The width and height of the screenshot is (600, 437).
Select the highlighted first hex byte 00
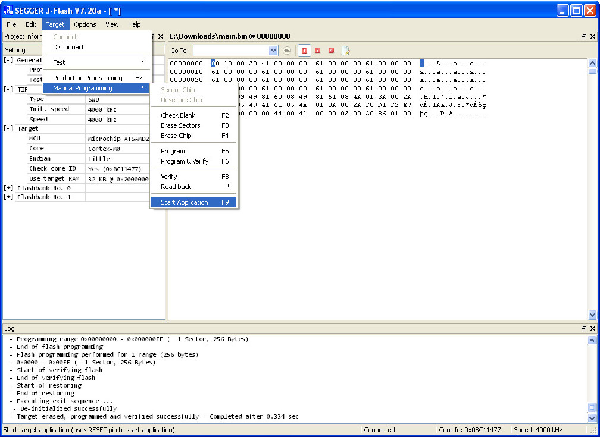(x=215, y=64)
